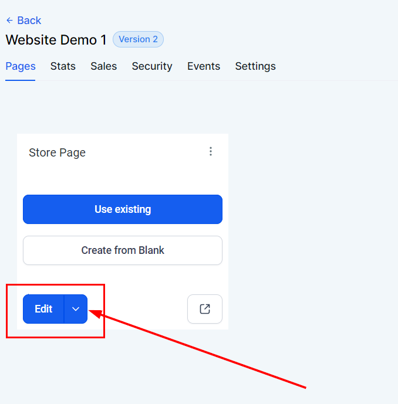
Task: Select the Security tab
Action: [x=152, y=66]
